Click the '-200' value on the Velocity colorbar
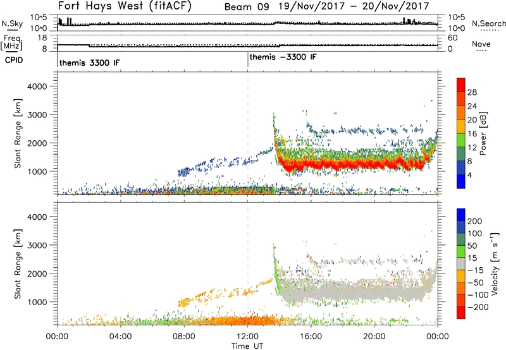This screenshot has height=350, width=506. 478,307
